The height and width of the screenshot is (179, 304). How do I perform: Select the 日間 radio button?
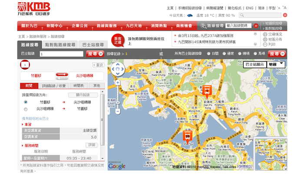[x=209, y=54]
